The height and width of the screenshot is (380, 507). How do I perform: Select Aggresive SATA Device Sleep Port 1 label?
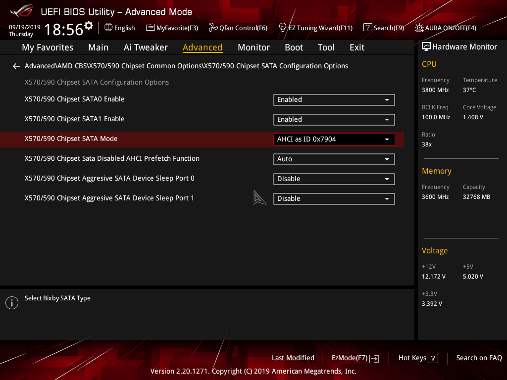[109, 198]
